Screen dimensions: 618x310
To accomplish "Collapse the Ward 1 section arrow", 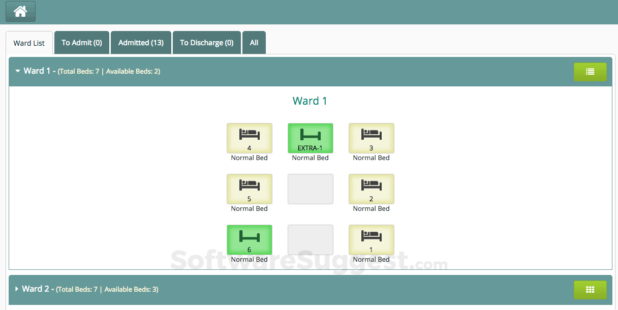I will [x=18, y=71].
